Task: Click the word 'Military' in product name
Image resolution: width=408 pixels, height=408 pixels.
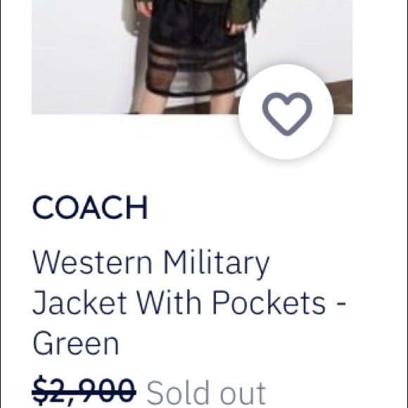Action: click(x=217, y=262)
